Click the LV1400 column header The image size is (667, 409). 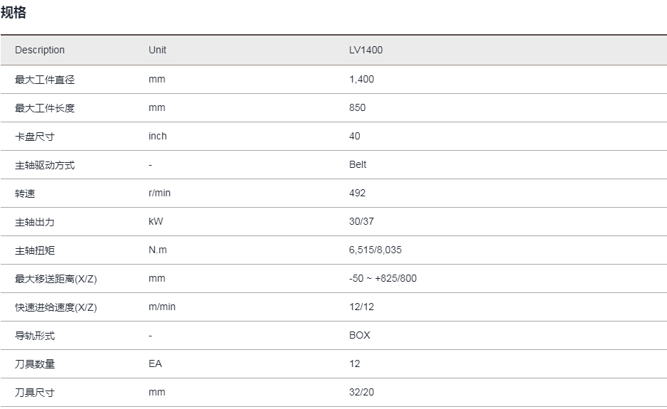click(x=365, y=51)
